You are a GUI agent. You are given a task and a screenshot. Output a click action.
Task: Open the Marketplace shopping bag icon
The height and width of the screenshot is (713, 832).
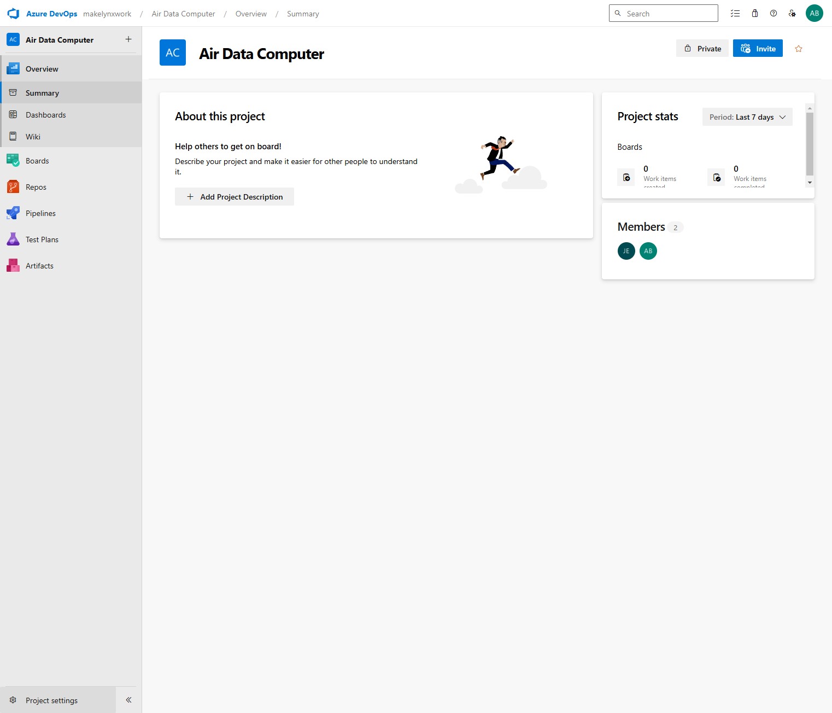(755, 14)
